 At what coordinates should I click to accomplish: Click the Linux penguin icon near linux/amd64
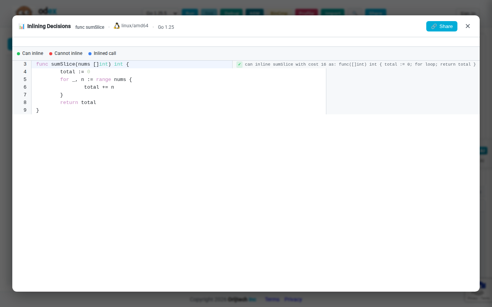point(116,26)
